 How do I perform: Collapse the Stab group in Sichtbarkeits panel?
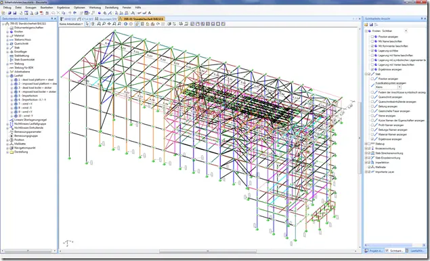click(366, 74)
